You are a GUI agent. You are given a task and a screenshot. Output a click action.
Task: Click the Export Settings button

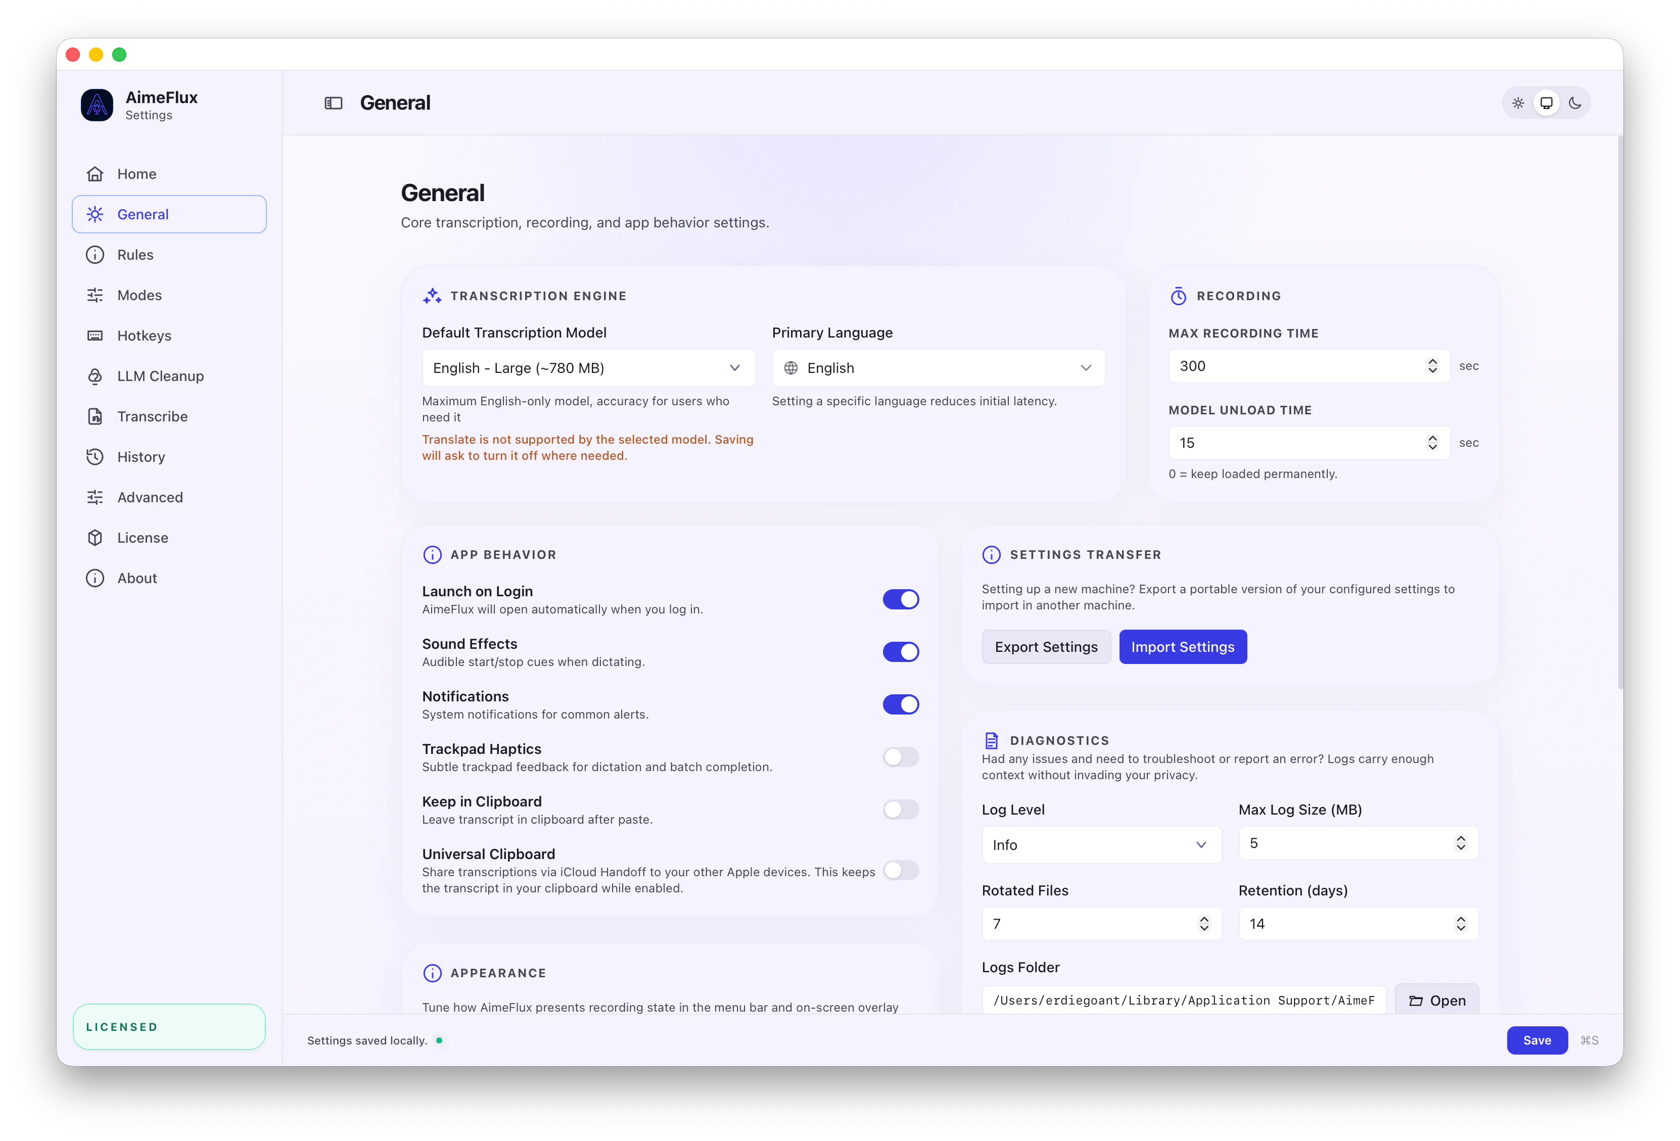point(1046,647)
